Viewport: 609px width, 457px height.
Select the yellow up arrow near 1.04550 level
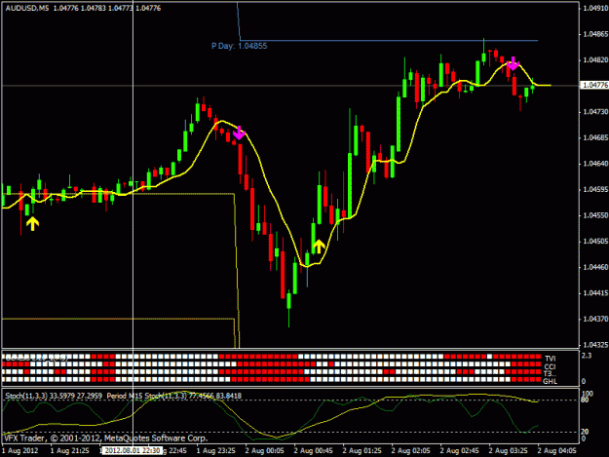(32, 224)
